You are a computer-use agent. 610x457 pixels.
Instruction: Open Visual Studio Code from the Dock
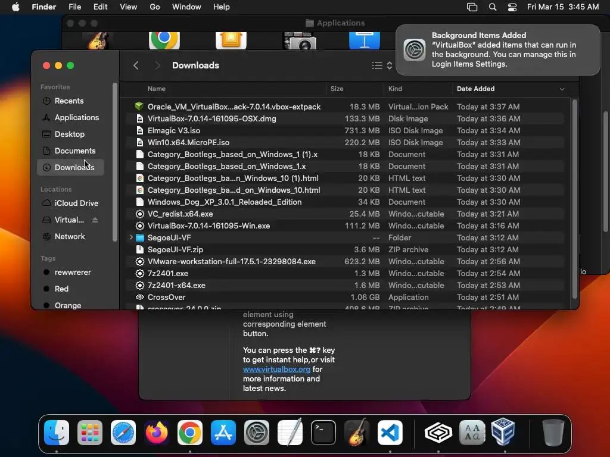click(390, 432)
